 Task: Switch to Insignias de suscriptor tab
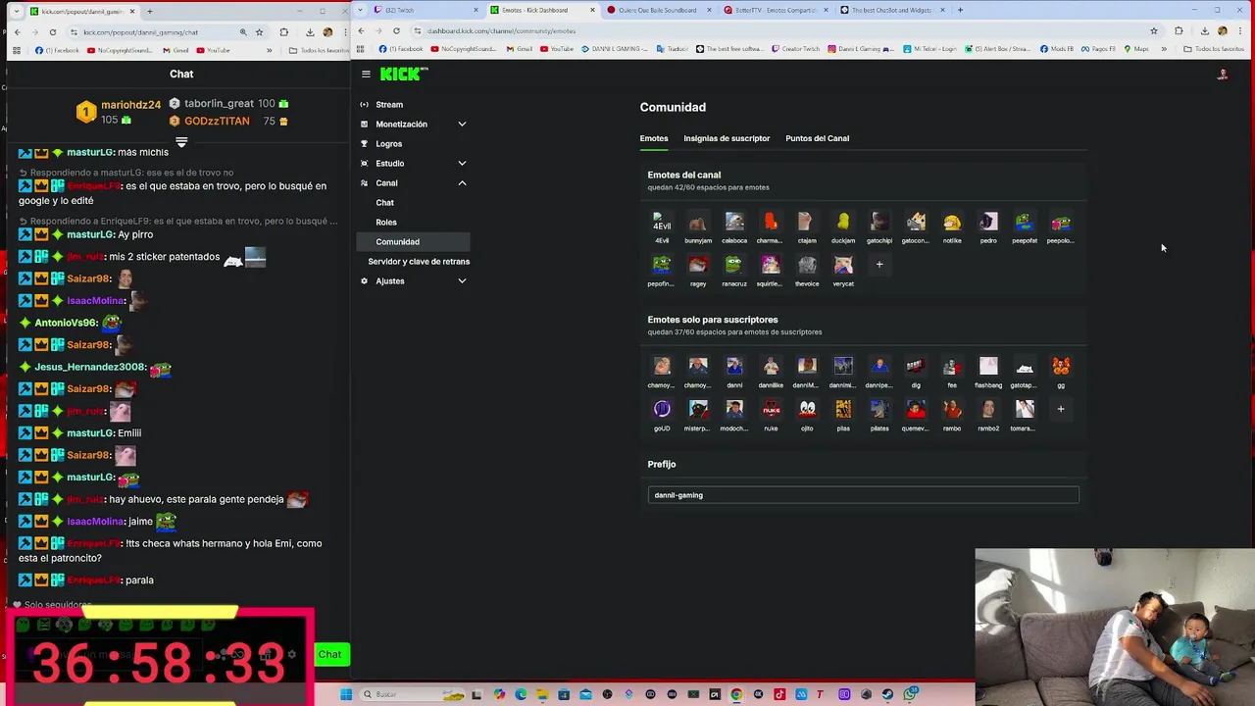point(727,138)
